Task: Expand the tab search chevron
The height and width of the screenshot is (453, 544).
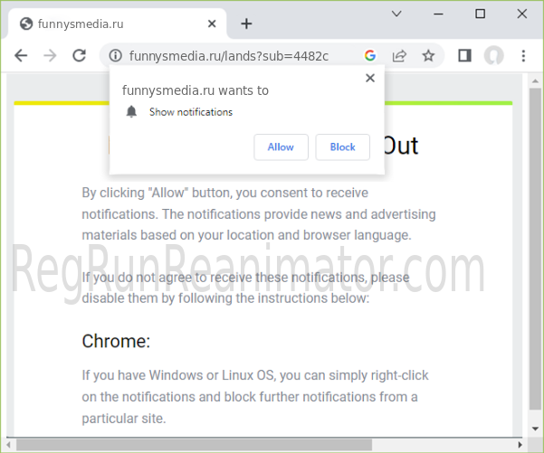Action: click(x=396, y=14)
